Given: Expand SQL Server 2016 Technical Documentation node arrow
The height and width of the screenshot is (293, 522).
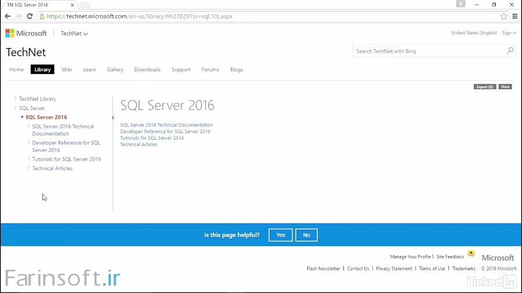Looking at the screenshot, I should coord(28,126).
